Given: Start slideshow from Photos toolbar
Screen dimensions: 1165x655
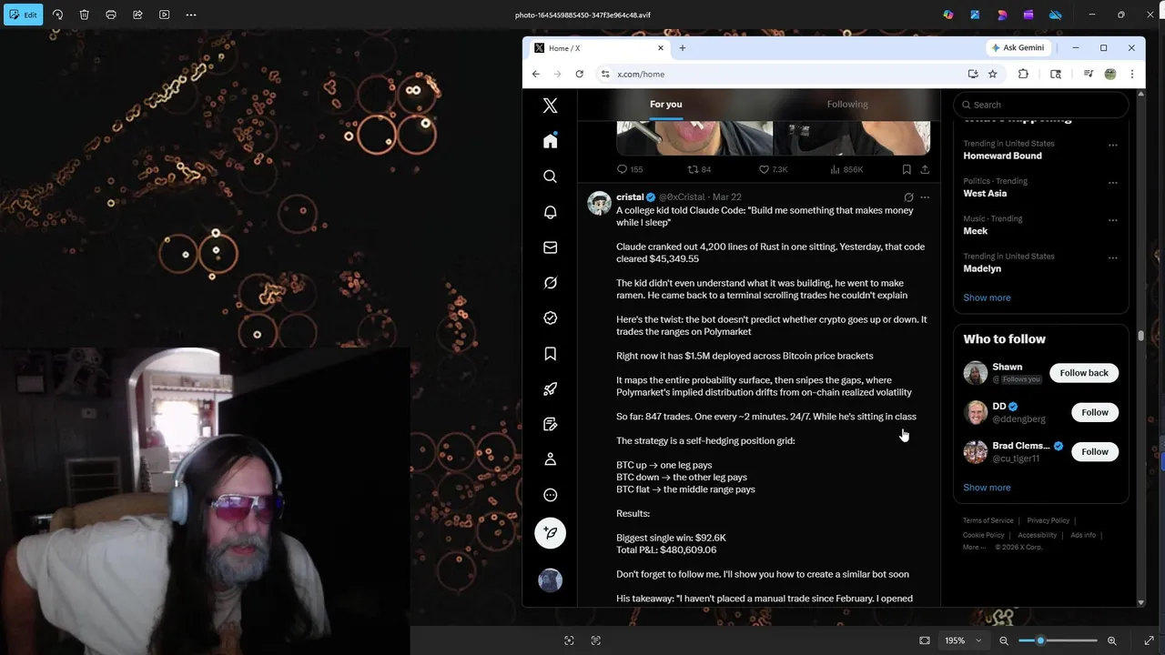Looking at the screenshot, I should (164, 15).
